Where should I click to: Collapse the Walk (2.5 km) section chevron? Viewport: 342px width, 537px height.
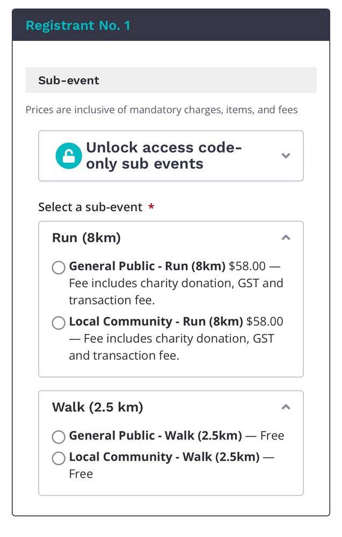(286, 407)
